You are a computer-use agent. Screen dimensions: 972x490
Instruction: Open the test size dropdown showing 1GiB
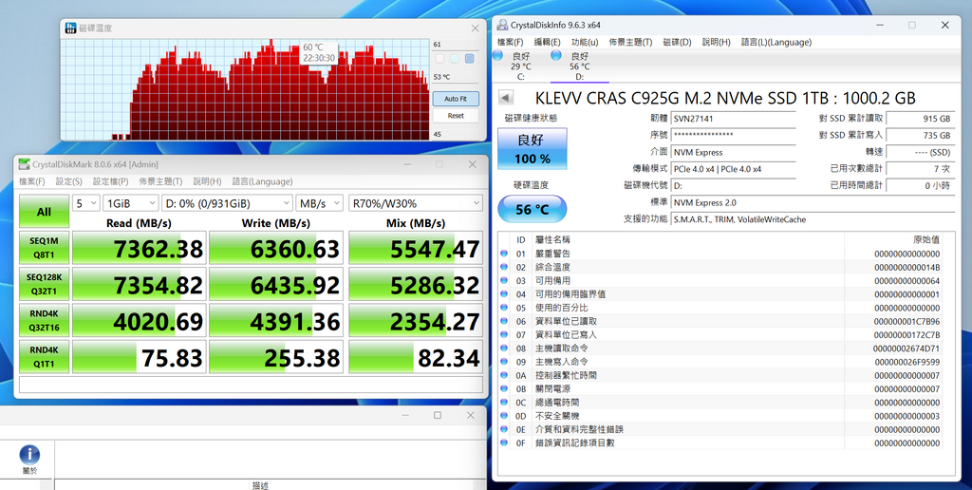(x=131, y=203)
